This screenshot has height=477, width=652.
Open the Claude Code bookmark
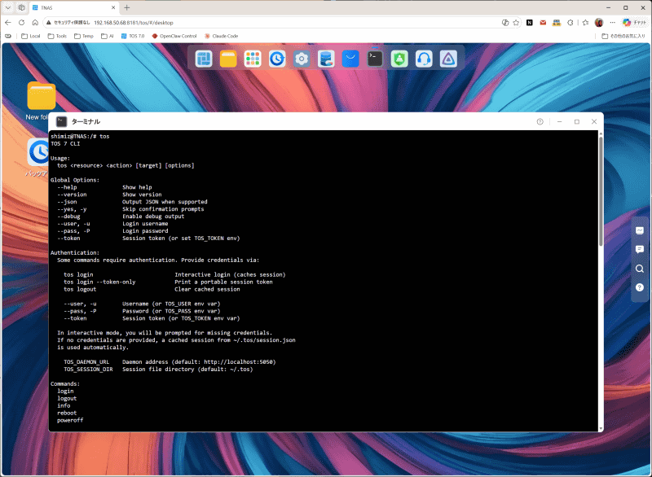click(221, 36)
